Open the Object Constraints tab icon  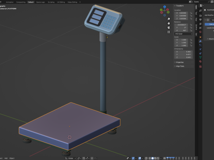(x=201, y=53)
